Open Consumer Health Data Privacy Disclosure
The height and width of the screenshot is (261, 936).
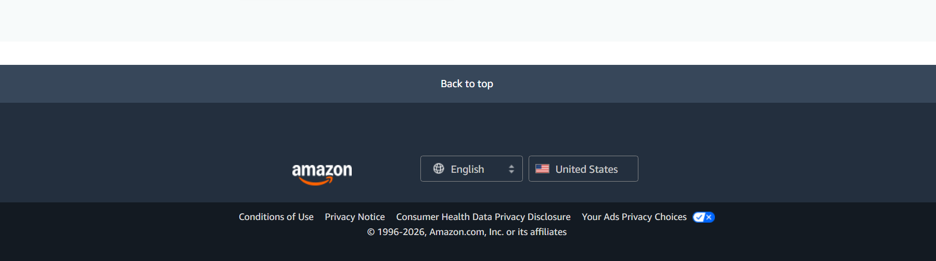coord(483,217)
